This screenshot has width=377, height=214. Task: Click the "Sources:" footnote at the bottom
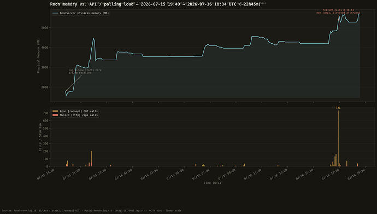pos(92,211)
